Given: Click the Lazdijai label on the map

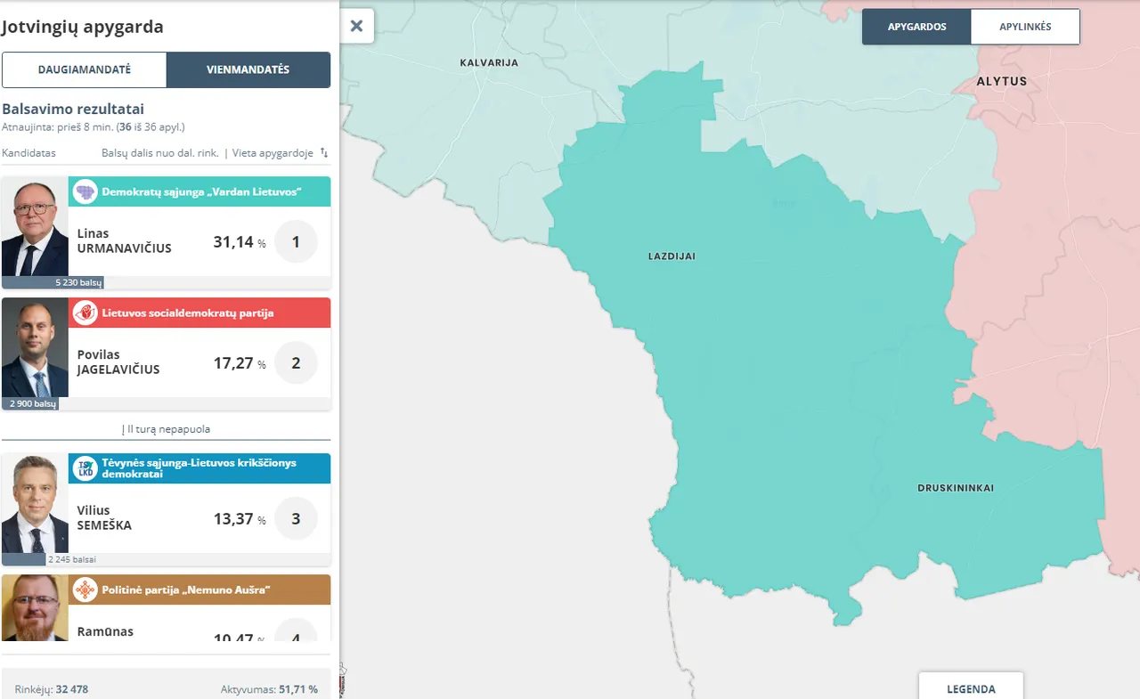Looking at the screenshot, I should [672, 256].
